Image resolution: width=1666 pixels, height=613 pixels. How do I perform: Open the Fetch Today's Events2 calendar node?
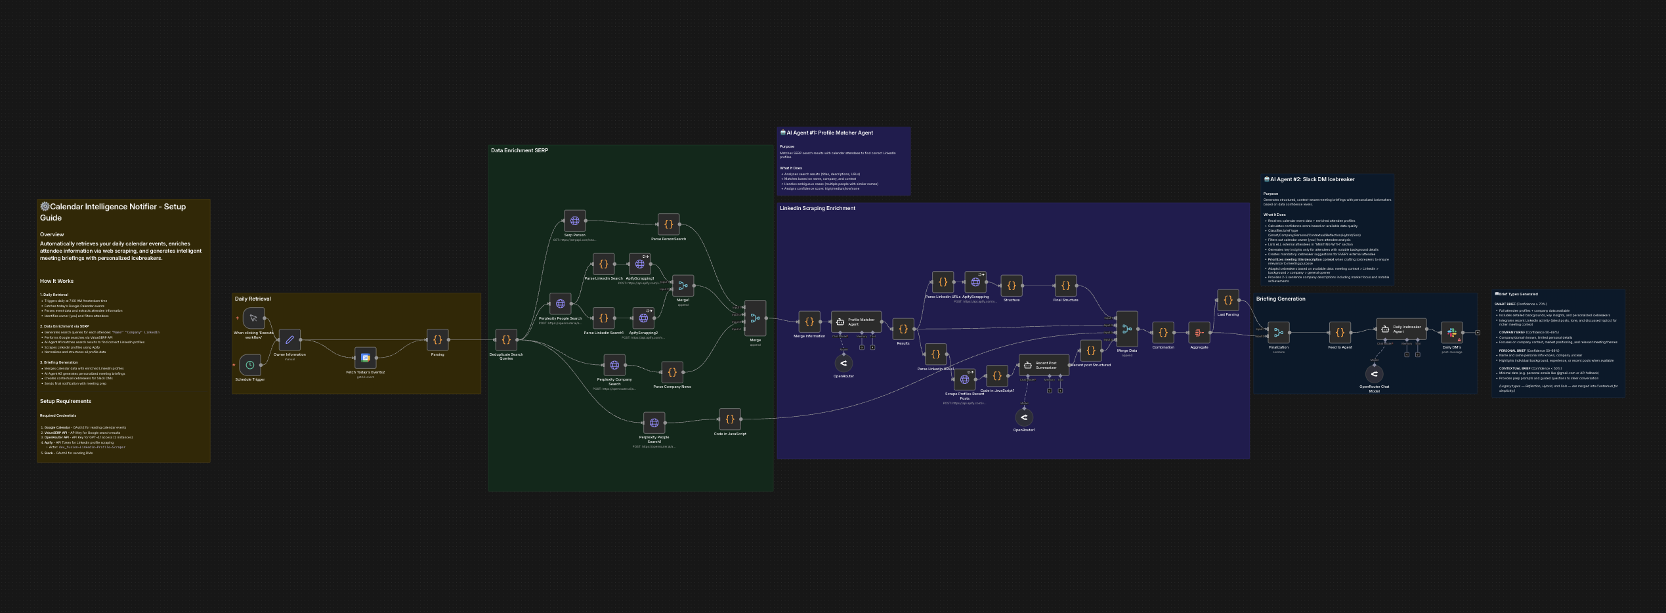click(x=366, y=358)
